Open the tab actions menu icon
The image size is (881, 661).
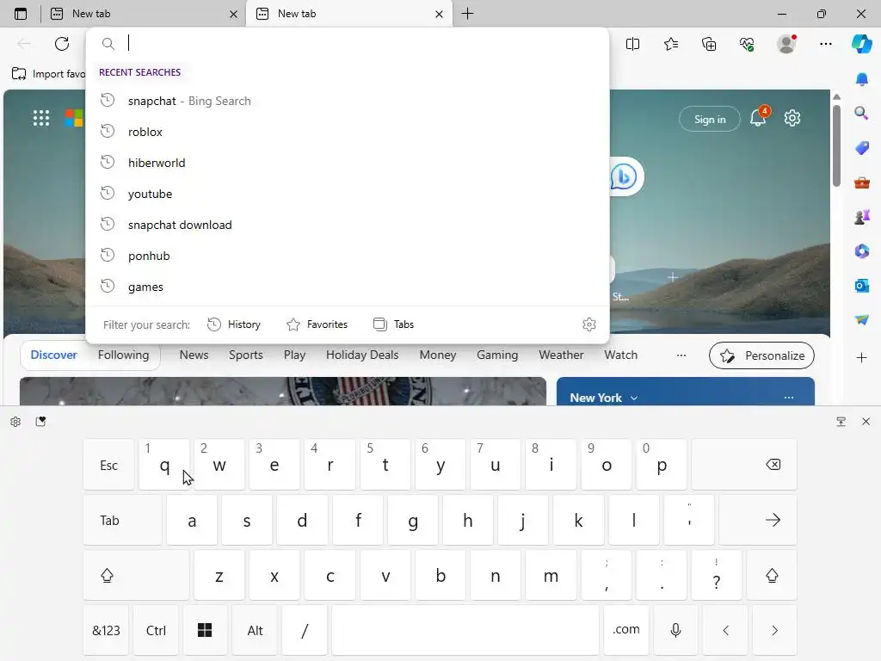pyautogui.click(x=21, y=14)
